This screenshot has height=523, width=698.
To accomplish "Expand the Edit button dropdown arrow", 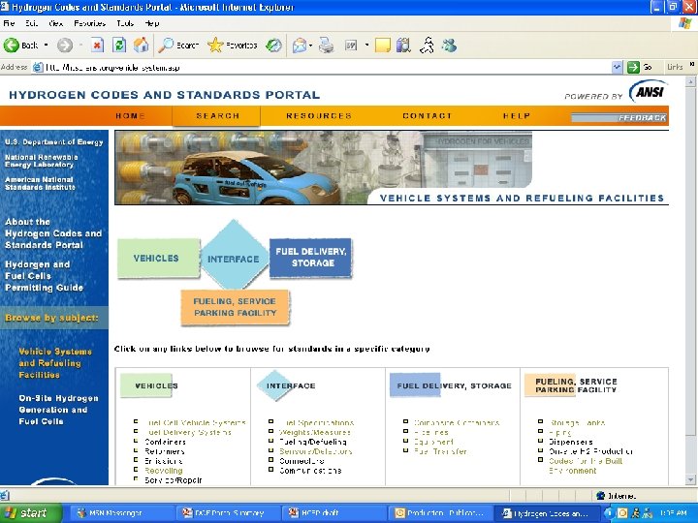I will (366, 45).
